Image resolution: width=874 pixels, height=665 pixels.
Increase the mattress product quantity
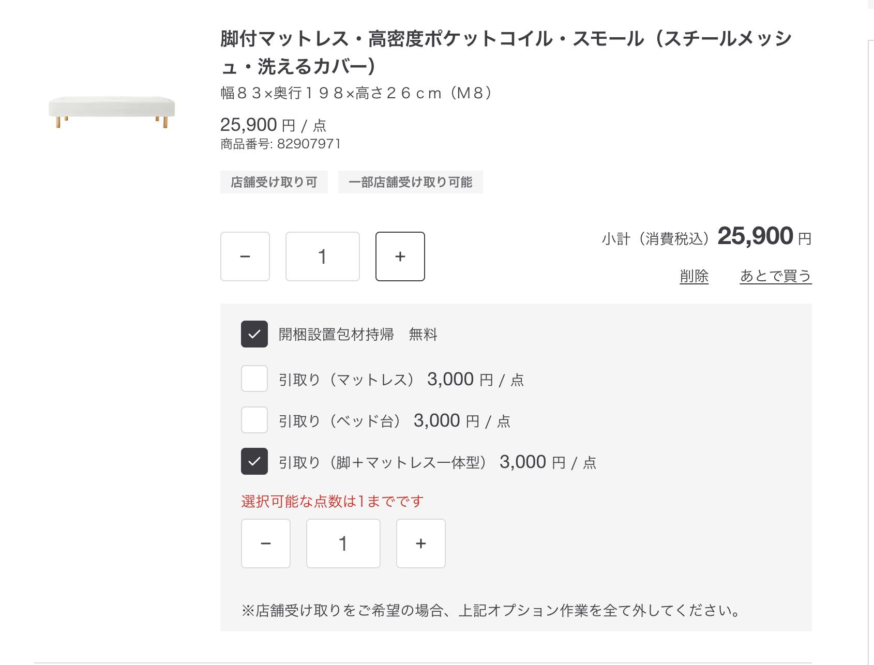click(x=400, y=256)
